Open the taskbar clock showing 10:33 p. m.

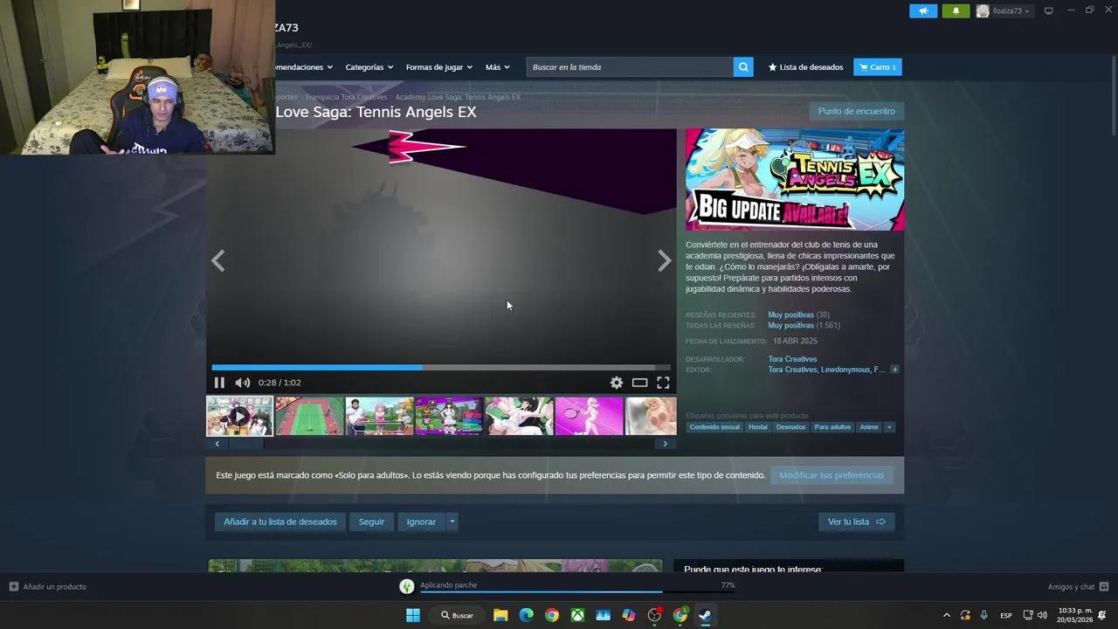[x=1075, y=615]
